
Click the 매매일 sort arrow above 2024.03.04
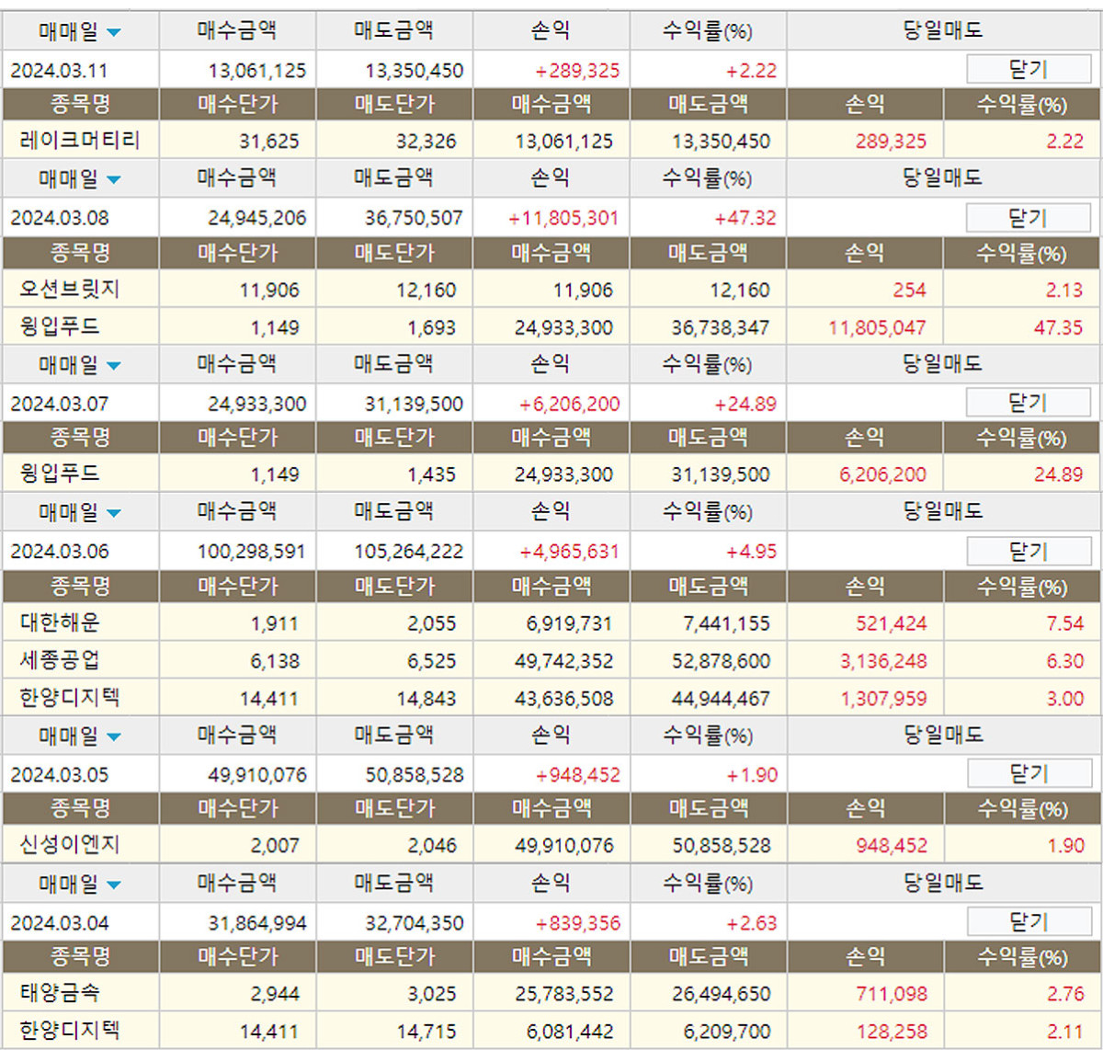coord(114,885)
